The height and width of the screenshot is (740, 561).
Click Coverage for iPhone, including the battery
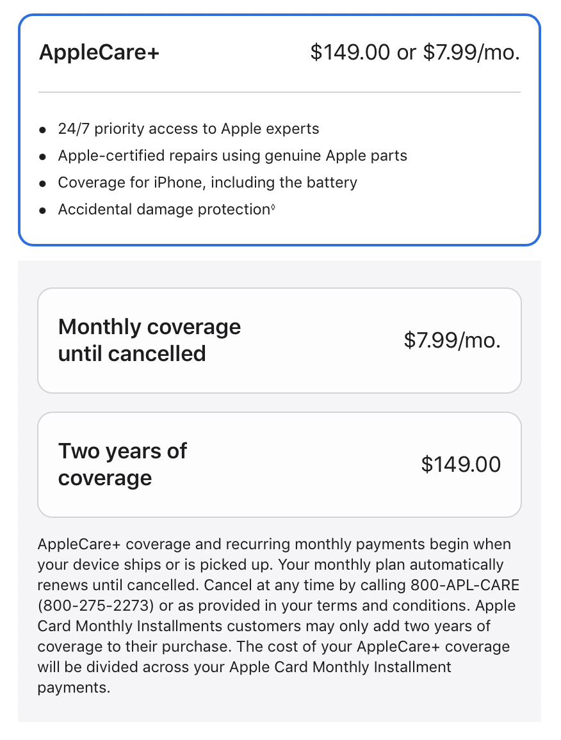[207, 183]
